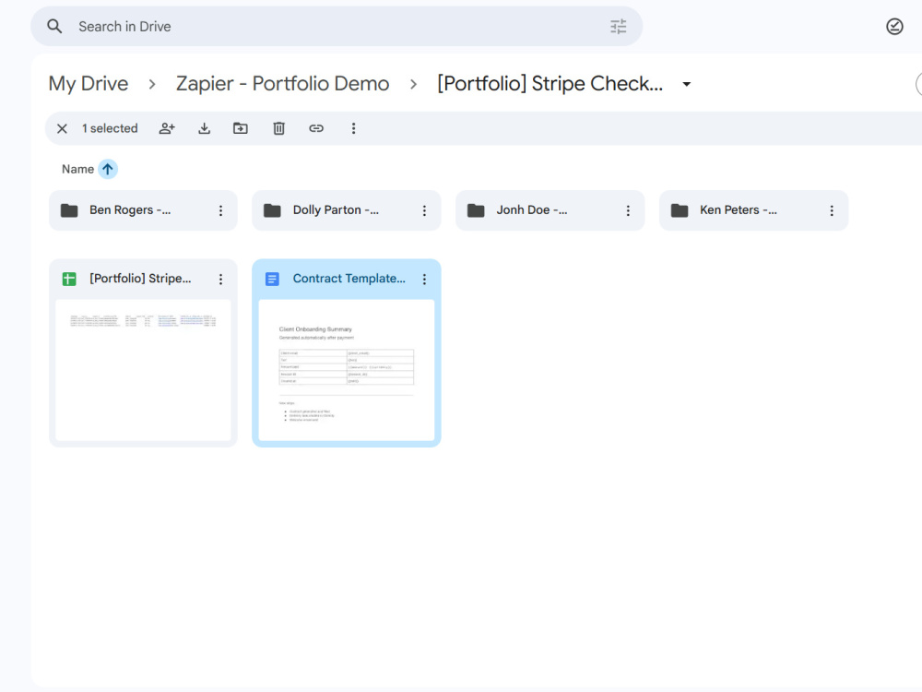
Task: Download the selected file
Action: click(x=204, y=128)
